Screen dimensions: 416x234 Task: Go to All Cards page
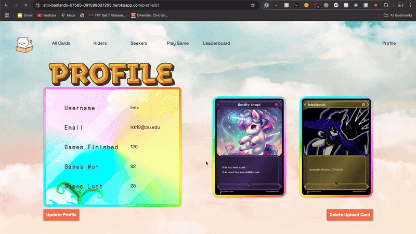pos(61,43)
